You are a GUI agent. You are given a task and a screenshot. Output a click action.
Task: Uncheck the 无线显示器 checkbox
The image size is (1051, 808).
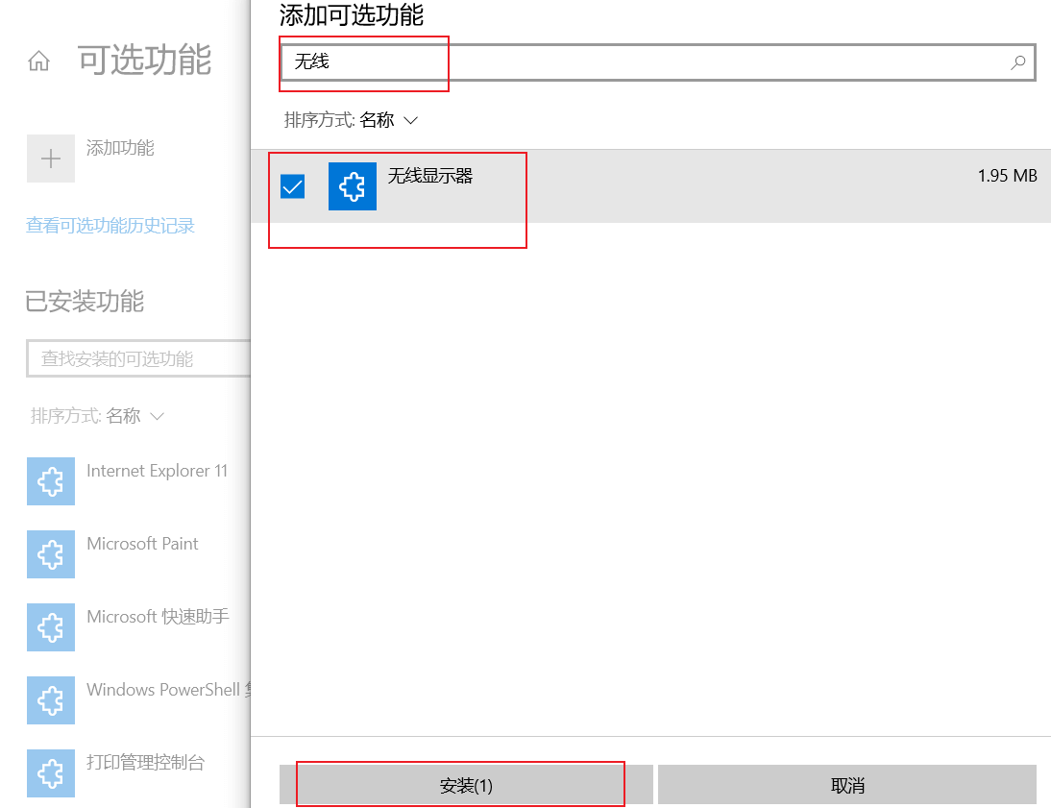292,186
